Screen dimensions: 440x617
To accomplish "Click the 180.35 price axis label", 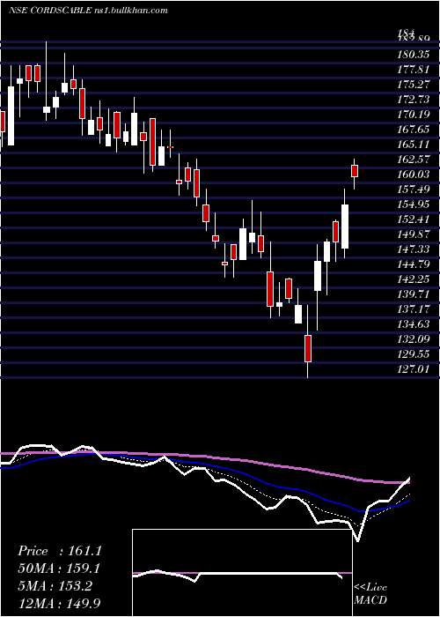I will pyautogui.click(x=413, y=54).
